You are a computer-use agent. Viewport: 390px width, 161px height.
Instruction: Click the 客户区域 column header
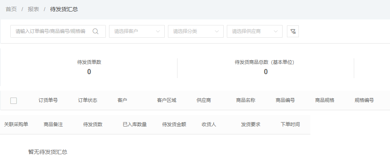(167, 100)
